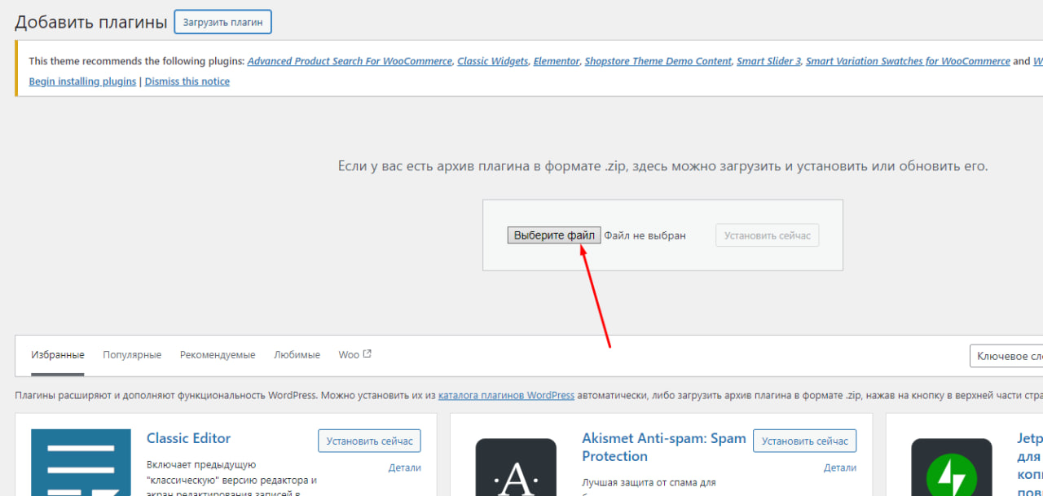Click the Akismet Anti-spam plugin icon

[x=516, y=467]
